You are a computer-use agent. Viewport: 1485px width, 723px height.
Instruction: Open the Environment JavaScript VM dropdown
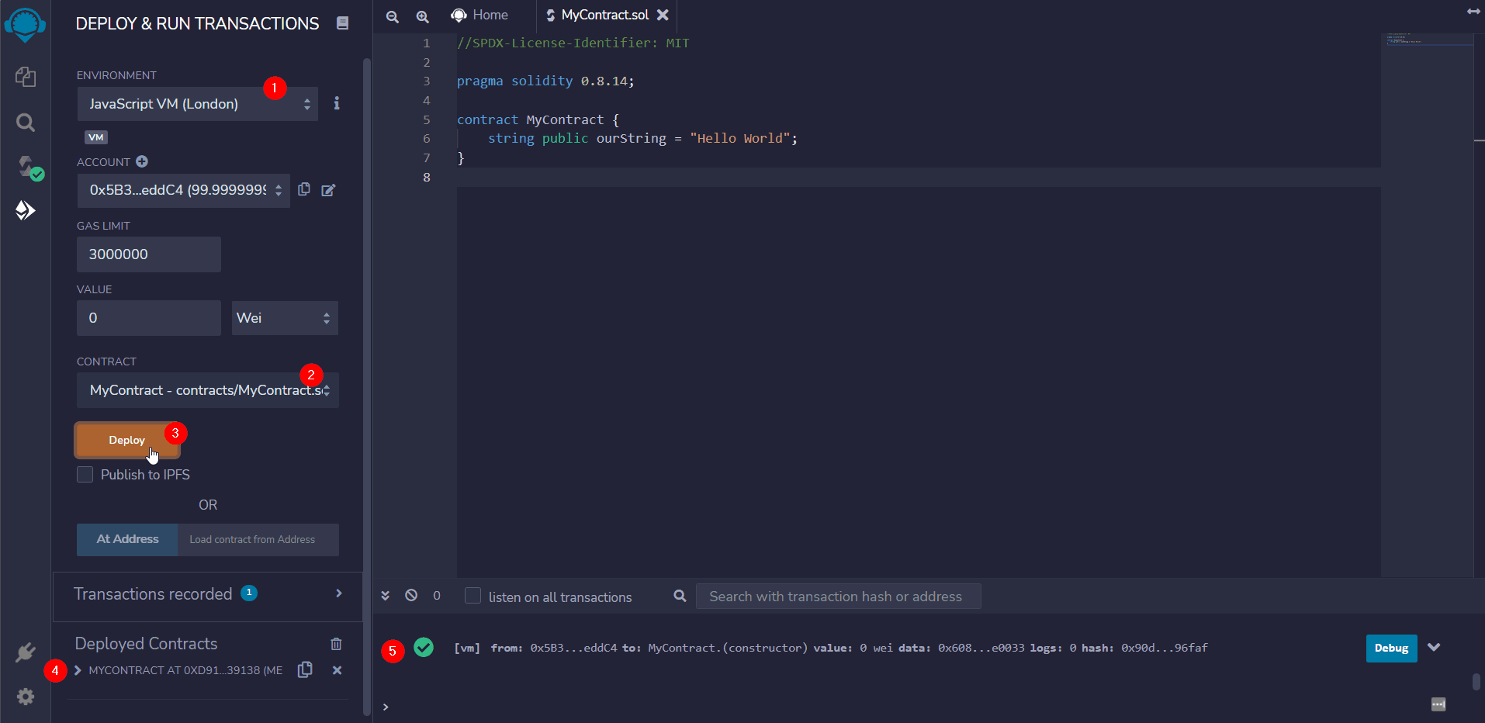198,104
